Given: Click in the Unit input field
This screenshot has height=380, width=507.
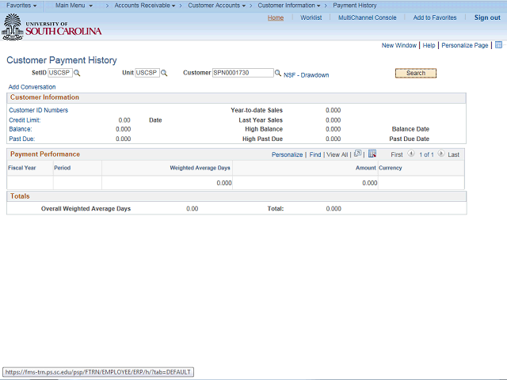Looking at the screenshot, I should [x=147, y=73].
